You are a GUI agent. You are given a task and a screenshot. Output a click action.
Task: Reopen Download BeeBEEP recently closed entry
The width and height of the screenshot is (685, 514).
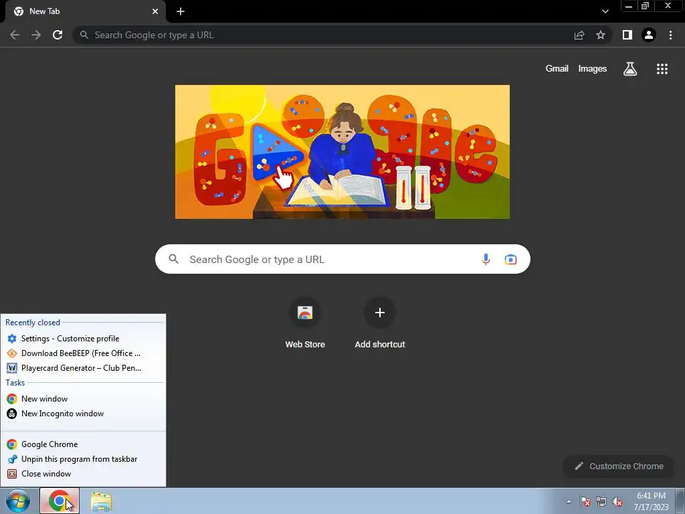pyautogui.click(x=83, y=353)
